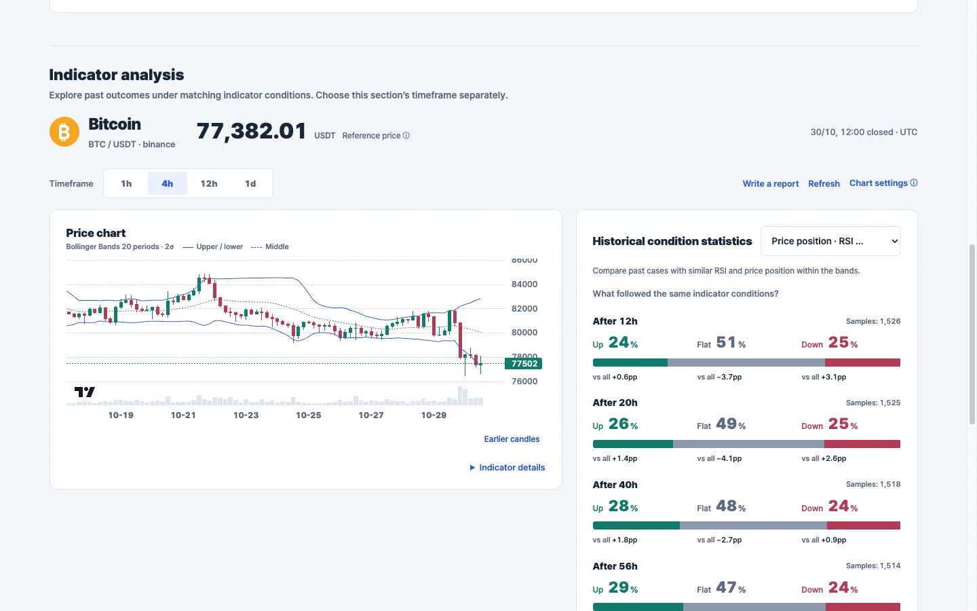Click the 10-25 date axis label
The image size is (977, 611).
[309, 415]
